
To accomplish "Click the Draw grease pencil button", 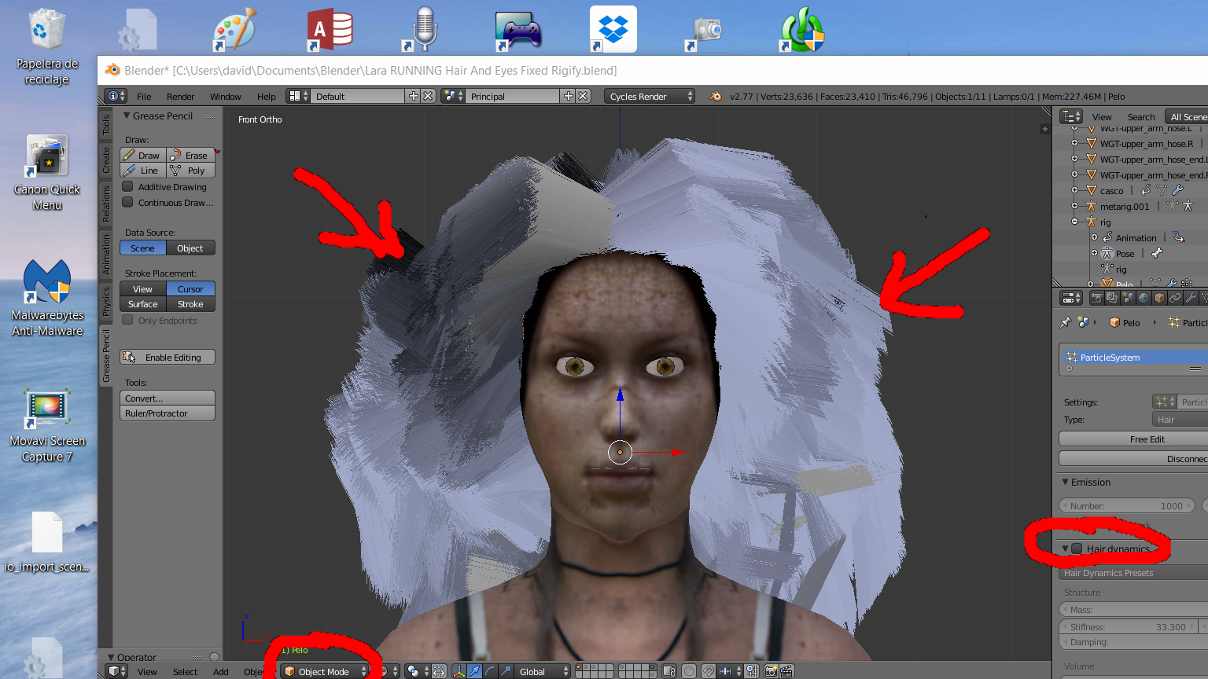I will (142, 156).
